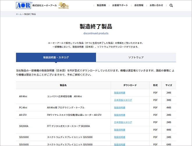192x146 pixels.
Task: Click PDF format in the AR-STV row
Action: pos(155,115)
